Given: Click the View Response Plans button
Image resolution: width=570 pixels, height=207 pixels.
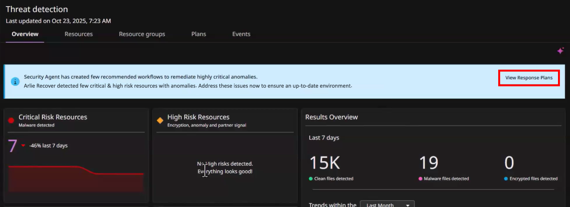Looking at the screenshot, I should coord(528,78).
